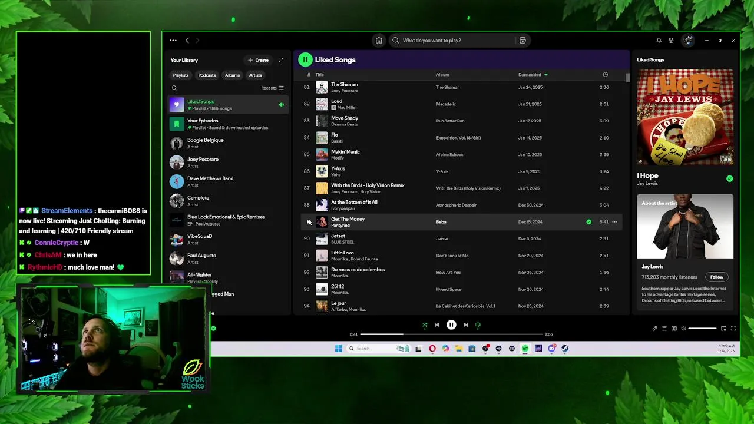Expand Your Library panel
Image resolution: width=754 pixels, height=424 pixels.
(281, 60)
